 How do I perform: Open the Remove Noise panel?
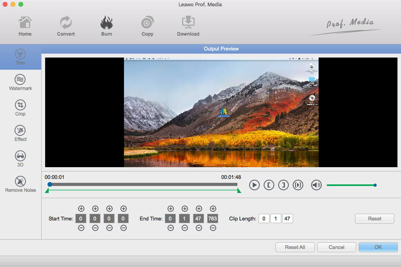pos(20,184)
